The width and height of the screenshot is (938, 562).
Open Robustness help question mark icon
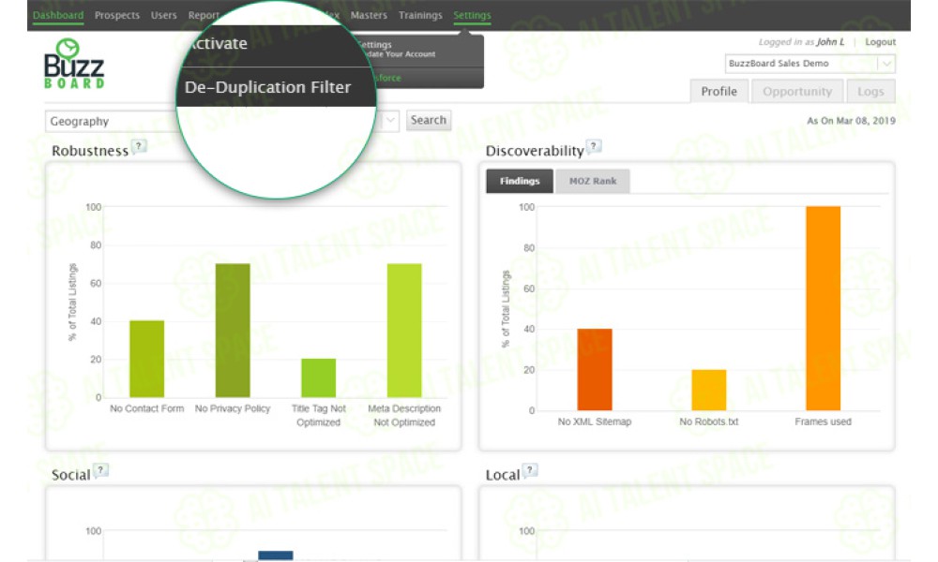point(139,146)
